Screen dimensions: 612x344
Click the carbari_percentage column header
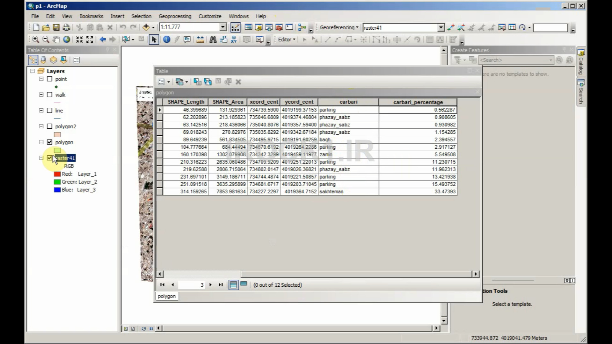pyautogui.click(x=418, y=102)
